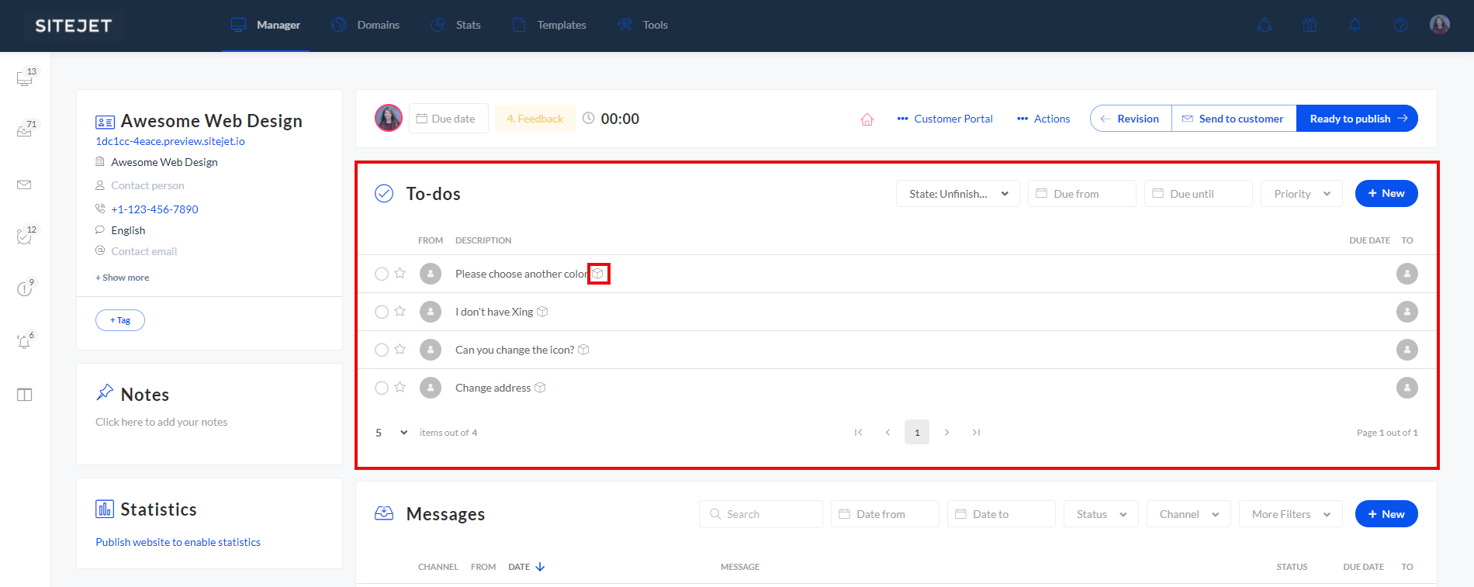The width and height of the screenshot is (1474, 587).
Task: Click the Ready to publish button
Action: [x=1357, y=119]
